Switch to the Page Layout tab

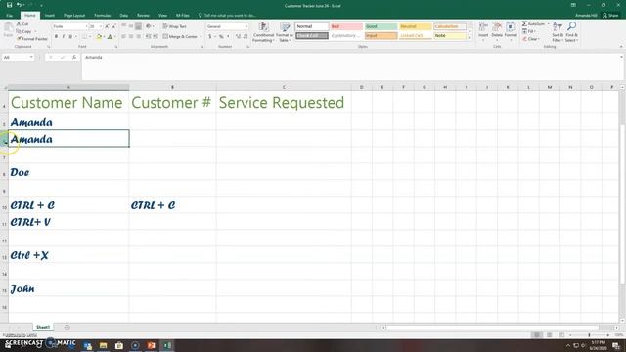[x=74, y=16]
